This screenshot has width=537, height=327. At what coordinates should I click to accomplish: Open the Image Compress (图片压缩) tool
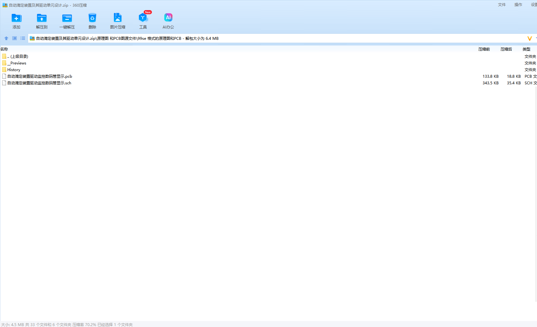click(118, 18)
